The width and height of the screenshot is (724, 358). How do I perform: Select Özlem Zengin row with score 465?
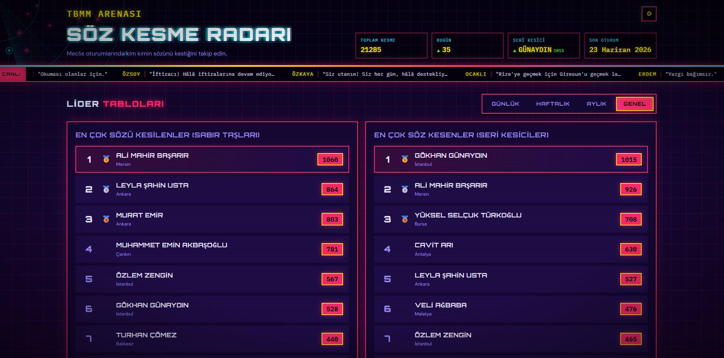click(511, 339)
